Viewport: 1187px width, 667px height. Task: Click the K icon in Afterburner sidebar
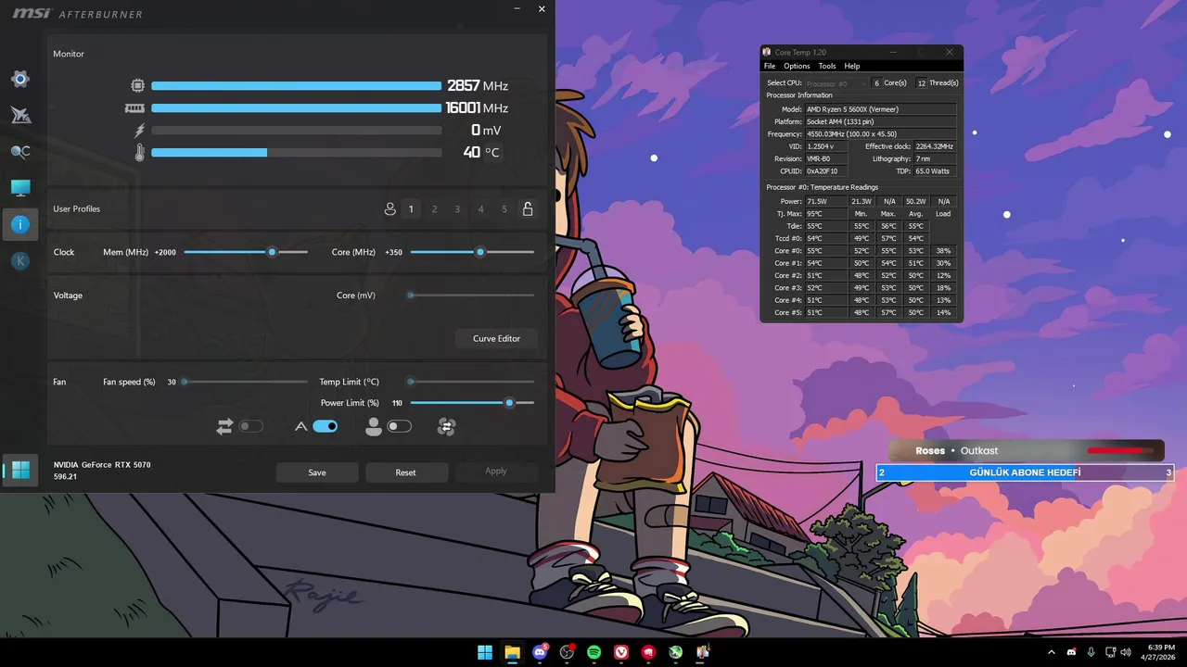click(20, 261)
